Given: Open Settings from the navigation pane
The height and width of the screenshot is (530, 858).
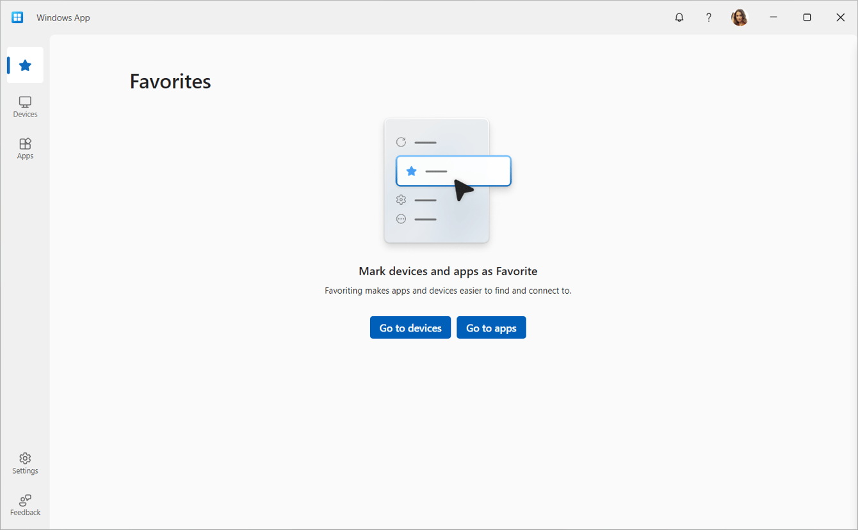Looking at the screenshot, I should pyautogui.click(x=25, y=463).
